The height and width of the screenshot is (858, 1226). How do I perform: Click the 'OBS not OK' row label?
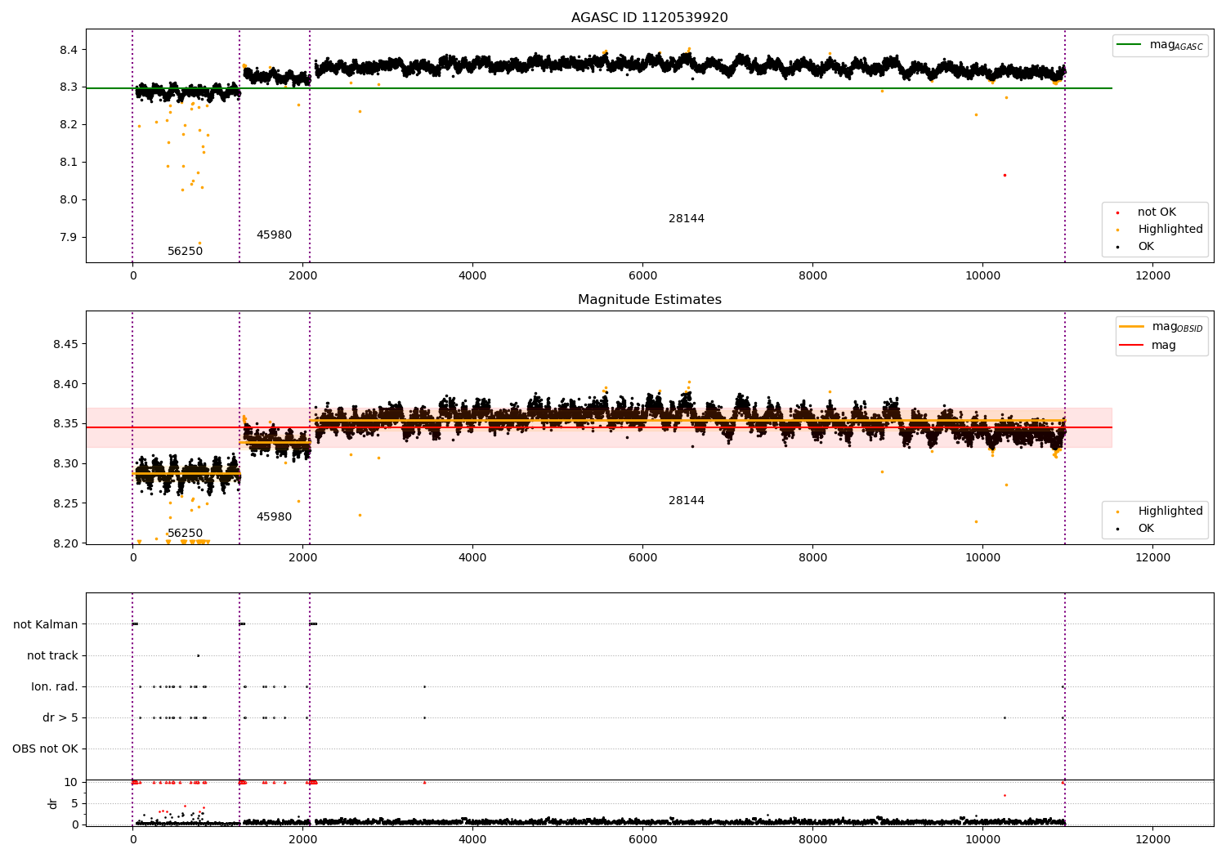tap(45, 749)
